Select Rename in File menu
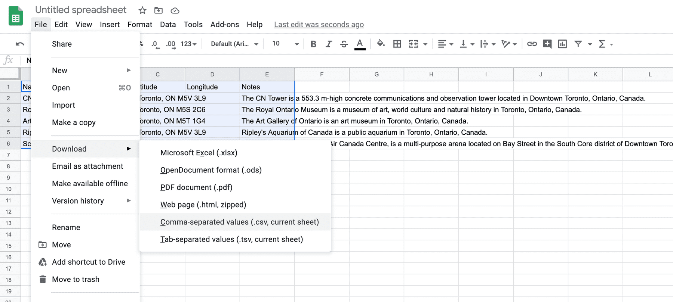The image size is (673, 302). click(85, 227)
